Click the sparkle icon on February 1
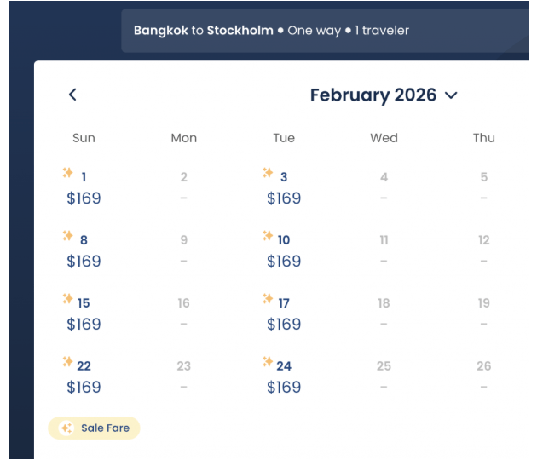Image resolution: width=543 pixels, height=460 pixels. point(68,172)
